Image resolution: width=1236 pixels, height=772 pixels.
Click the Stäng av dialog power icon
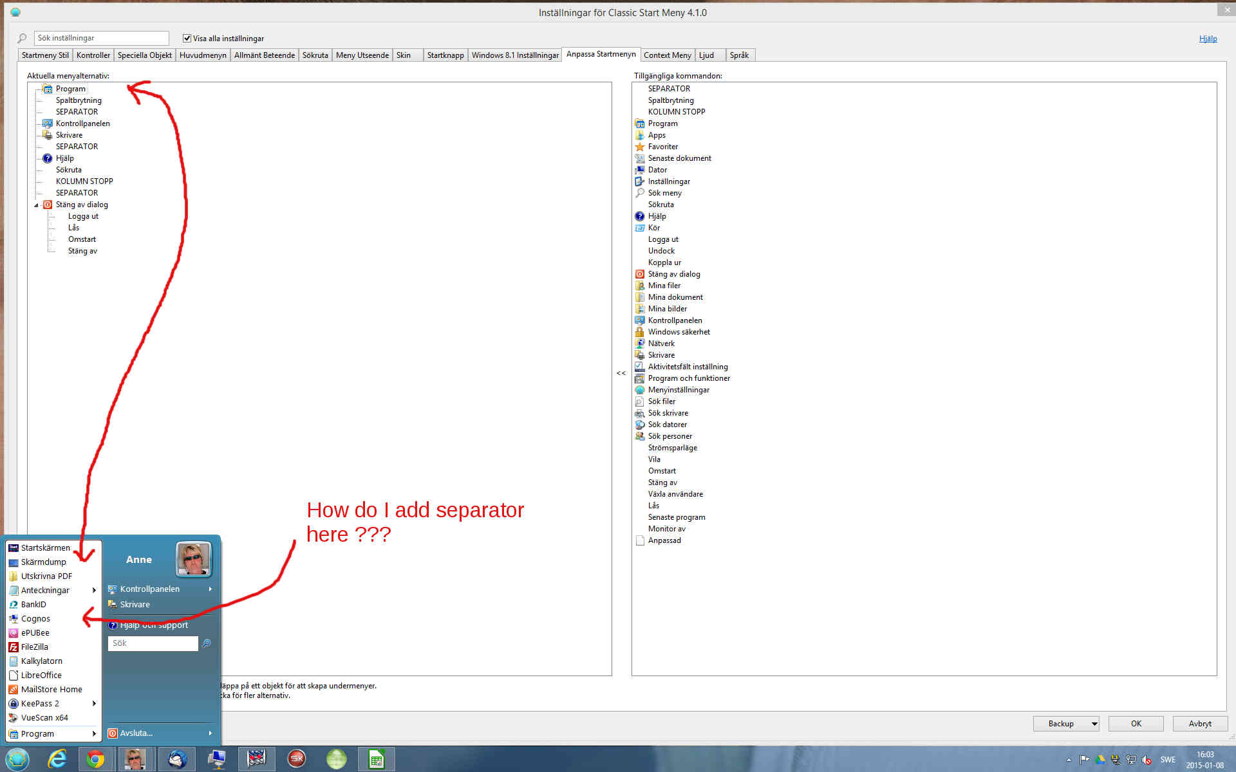coord(639,274)
